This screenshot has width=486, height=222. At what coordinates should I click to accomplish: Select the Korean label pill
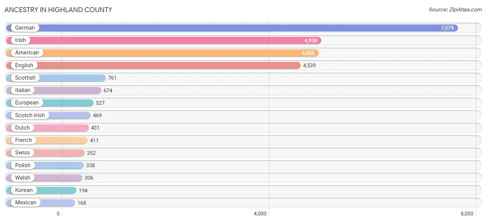(x=24, y=190)
